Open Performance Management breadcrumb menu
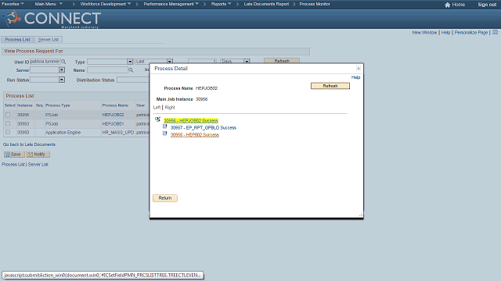 [x=171, y=4]
